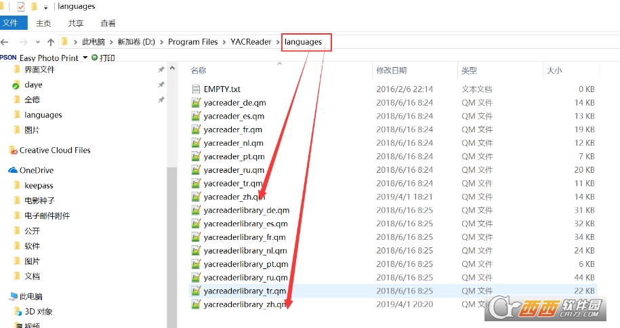Image resolution: width=620 pixels, height=328 pixels.
Task: Select yacreader_tr.qm file icon
Action: coord(196,183)
